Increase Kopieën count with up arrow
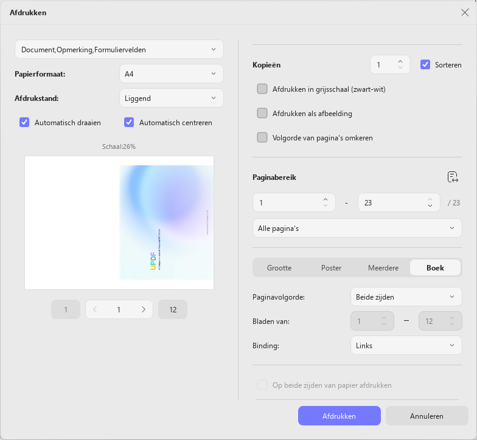Image resolution: width=477 pixels, height=440 pixels. pyautogui.click(x=400, y=62)
